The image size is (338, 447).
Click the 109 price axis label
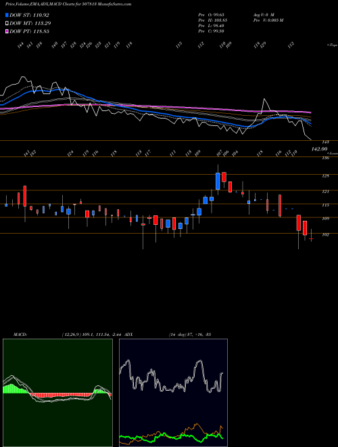tap(326, 219)
